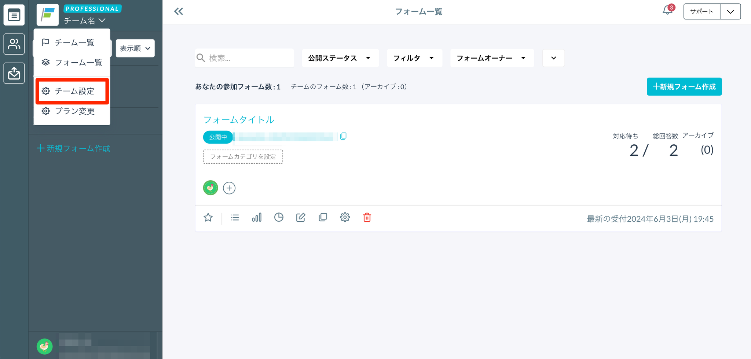Open the フォームオーナー dropdown
Viewport: 751px width, 359px height.
pos(491,58)
